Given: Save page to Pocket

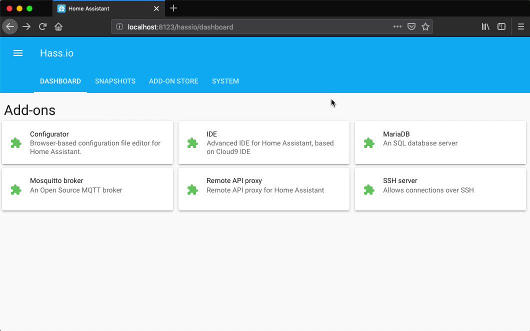Looking at the screenshot, I should pos(411,26).
